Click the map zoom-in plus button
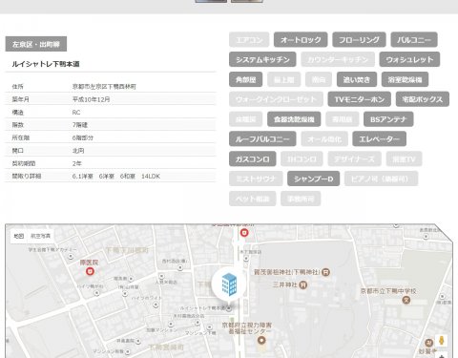This screenshot has height=358, width=458. click(442, 355)
